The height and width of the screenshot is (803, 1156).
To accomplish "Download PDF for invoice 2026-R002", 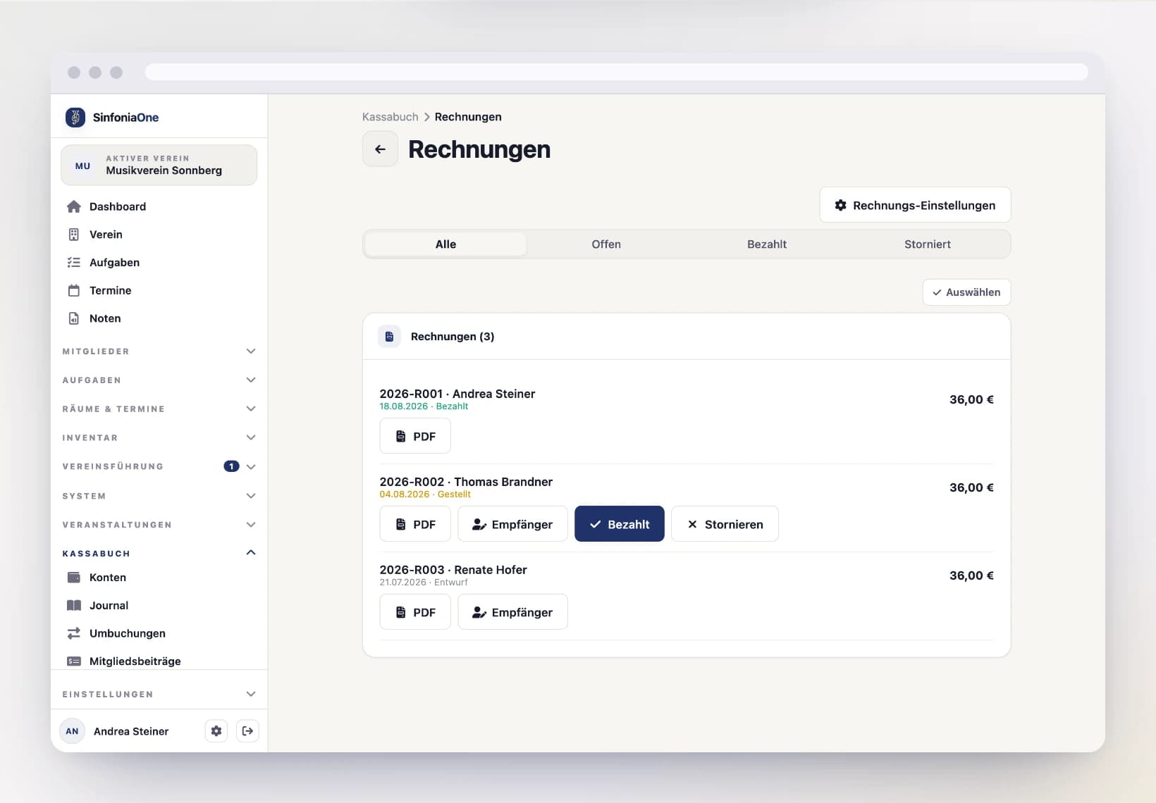I will tap(415, 524).
